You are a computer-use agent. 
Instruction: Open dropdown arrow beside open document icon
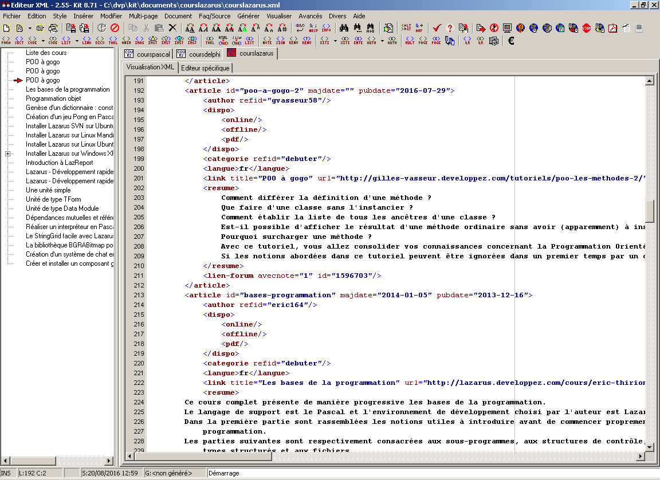point(30,27)
